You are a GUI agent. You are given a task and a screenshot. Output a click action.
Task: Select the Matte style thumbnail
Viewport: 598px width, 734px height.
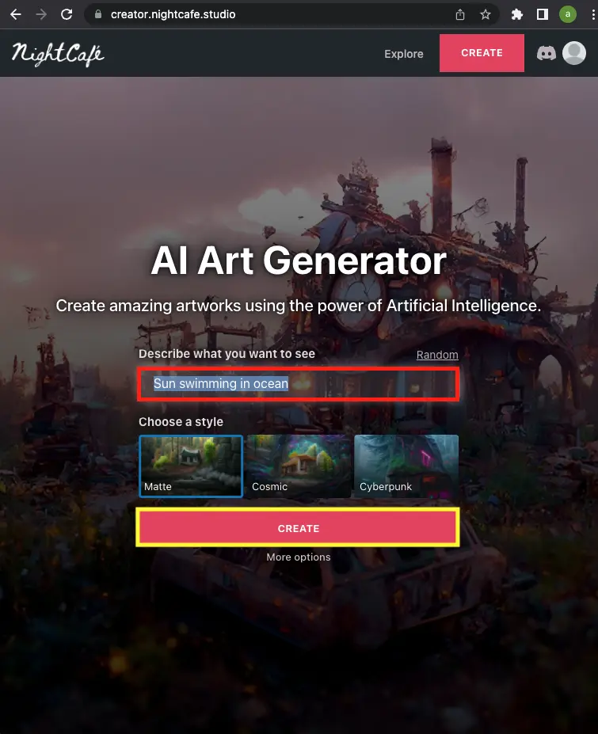point(191,466)
